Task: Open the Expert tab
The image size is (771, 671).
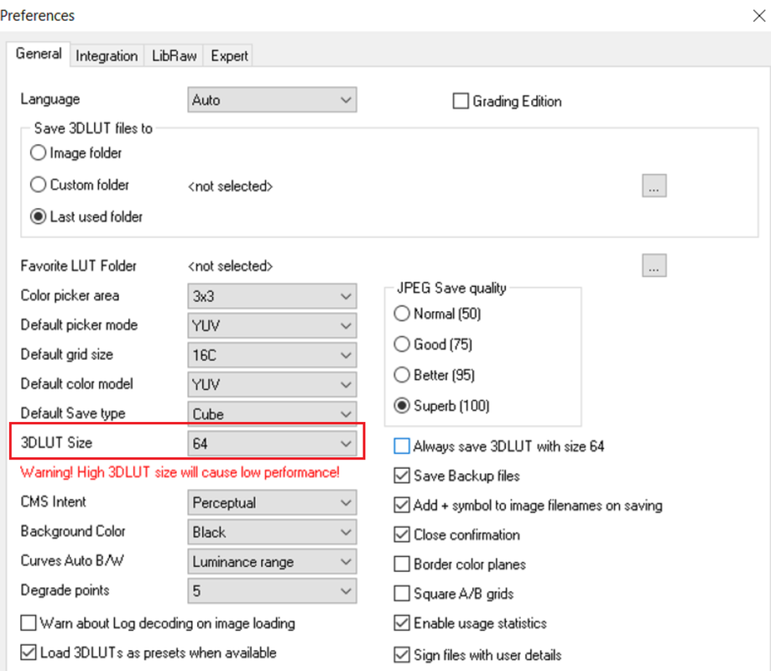Action: (229, 55)
